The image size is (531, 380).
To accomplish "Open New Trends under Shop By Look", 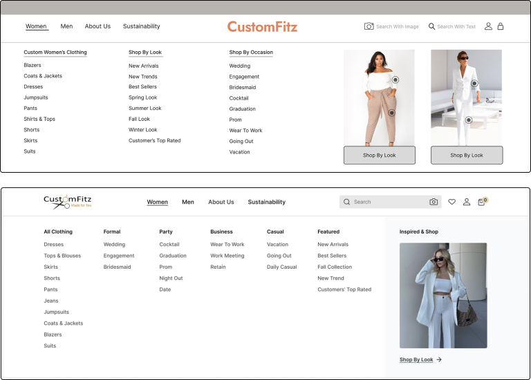I will [143, 77].
